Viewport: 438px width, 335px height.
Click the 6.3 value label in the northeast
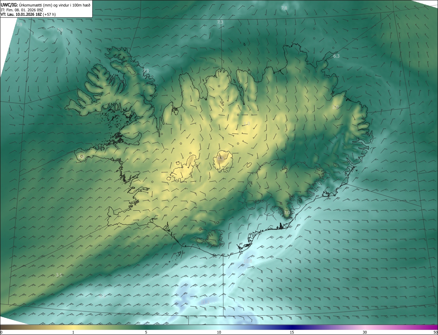click(336, 56)
